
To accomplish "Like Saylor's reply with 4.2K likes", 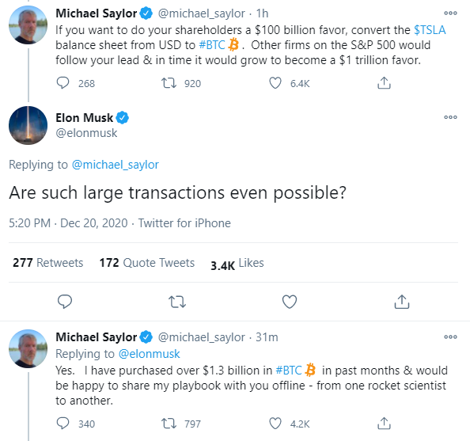I will 275,424.
